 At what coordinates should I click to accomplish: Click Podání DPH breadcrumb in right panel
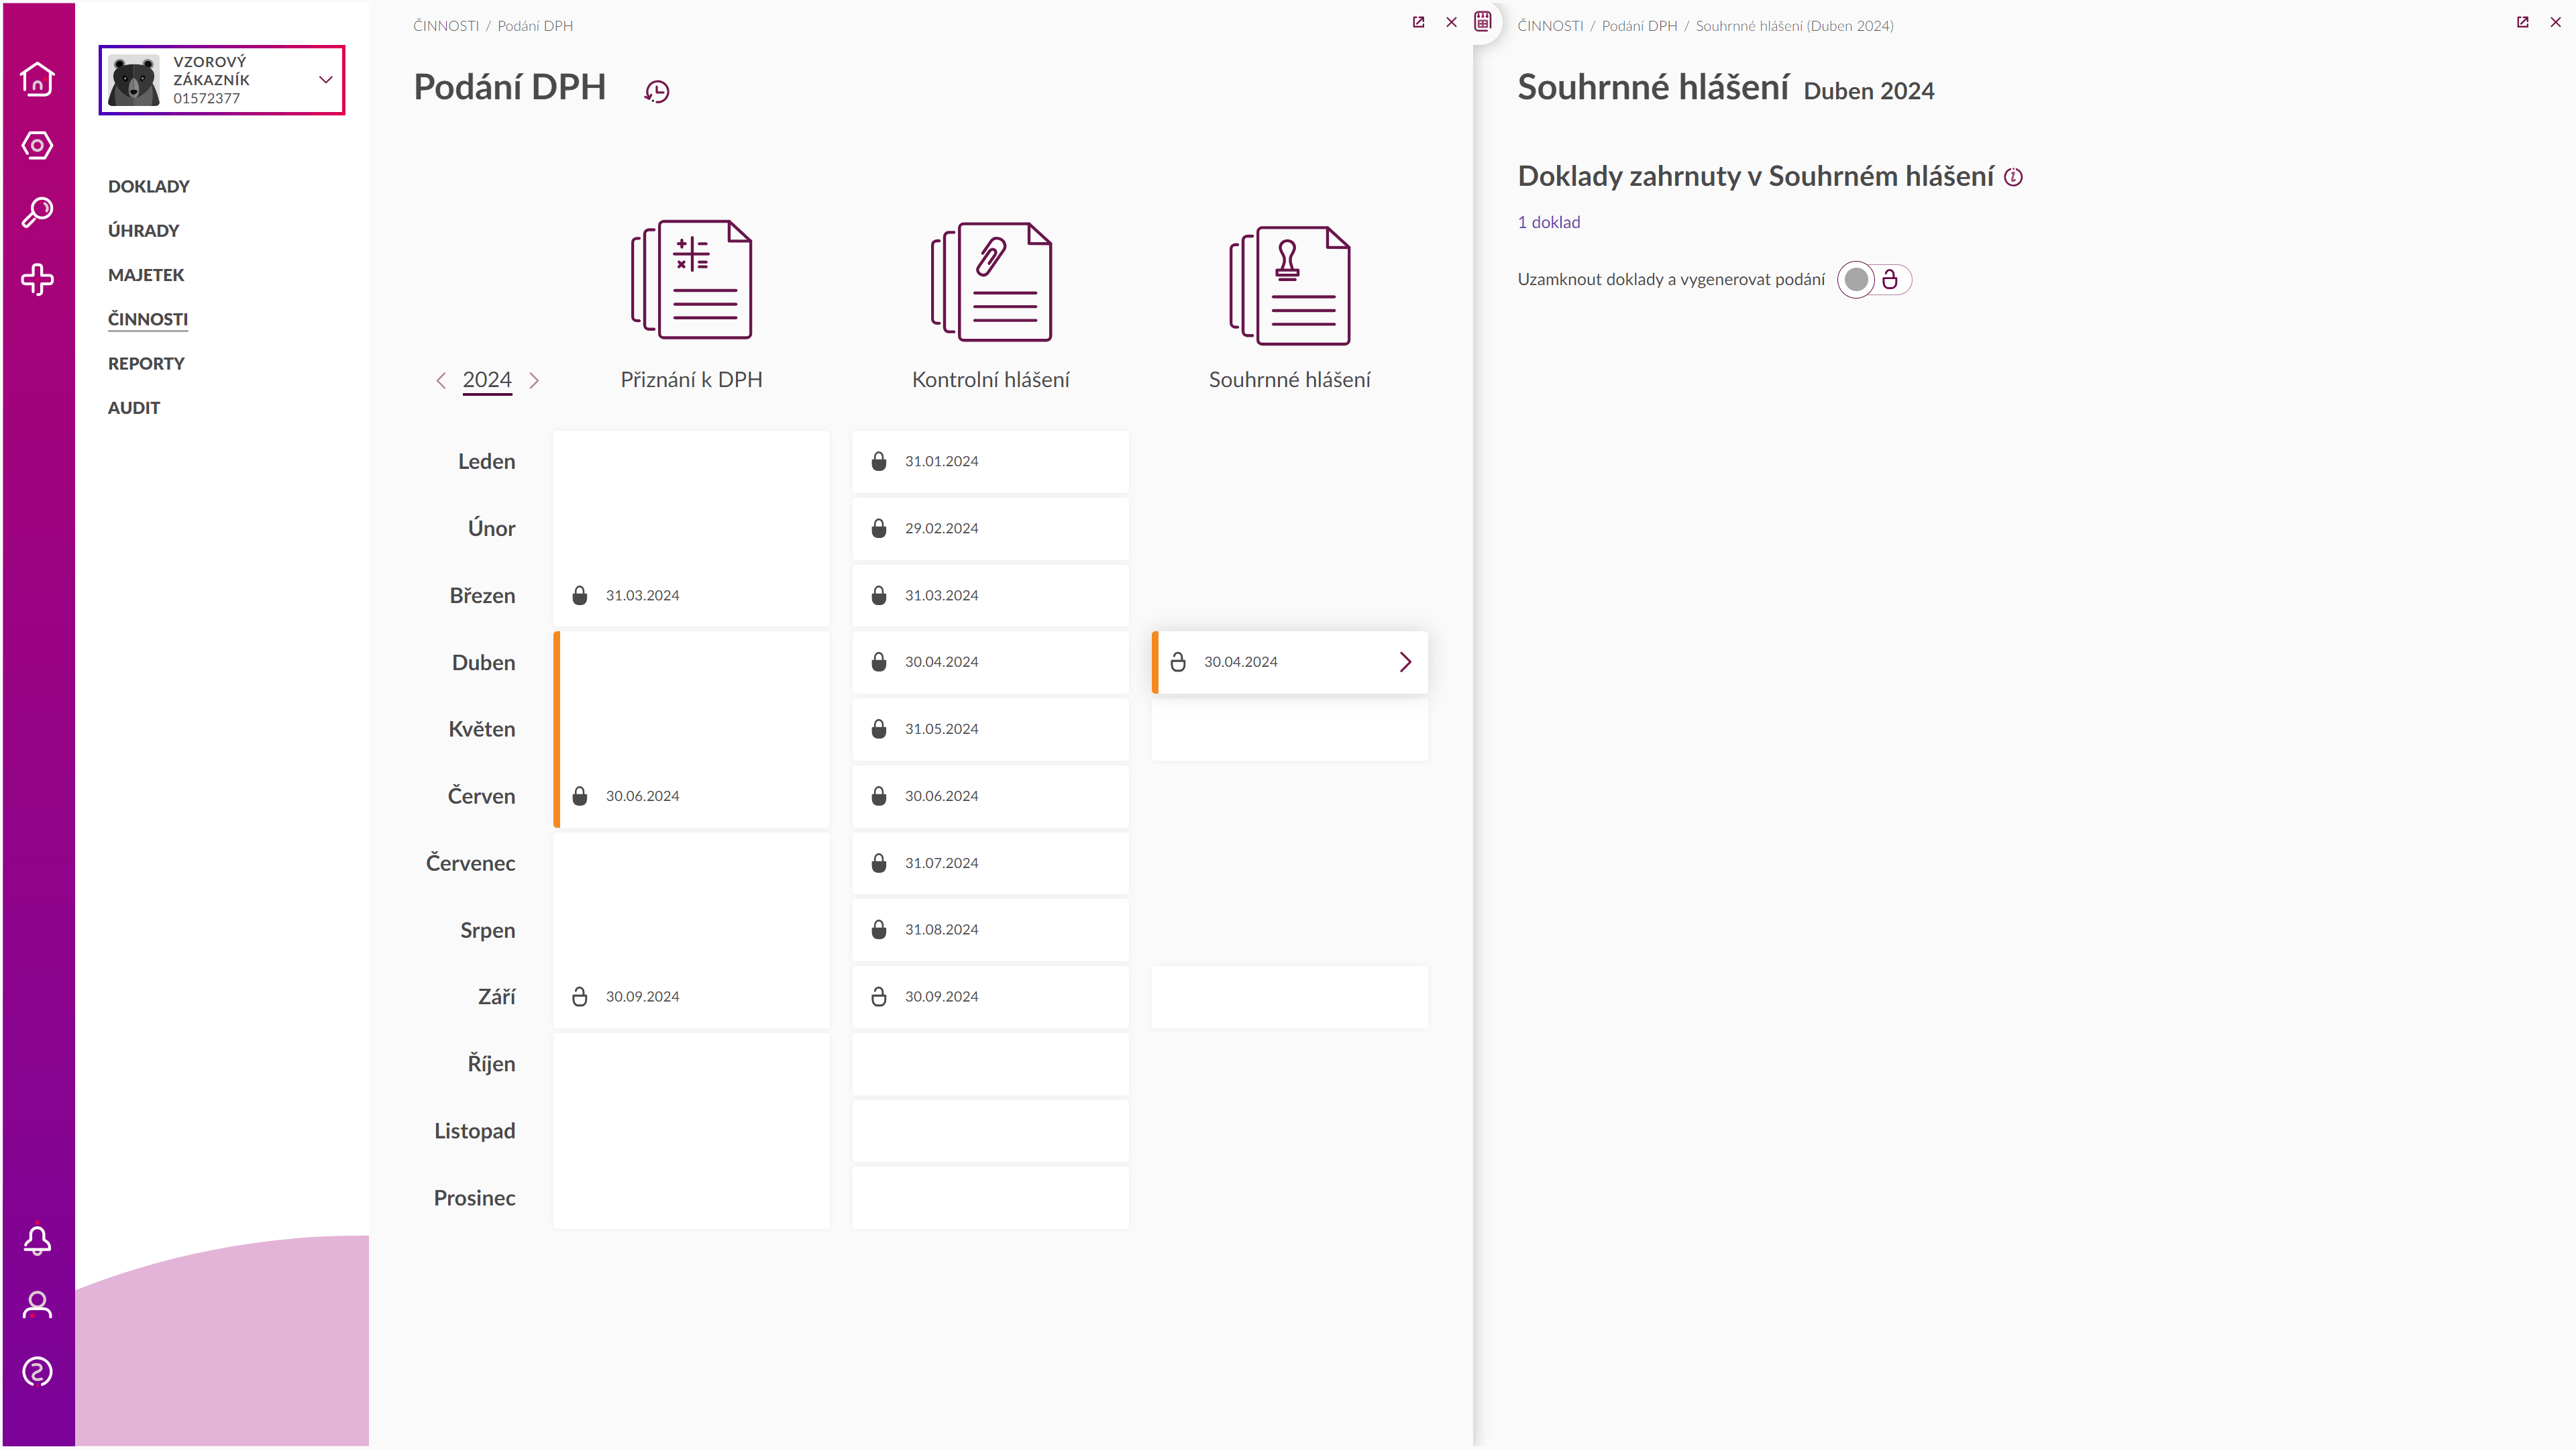[x=1639, y=26]
